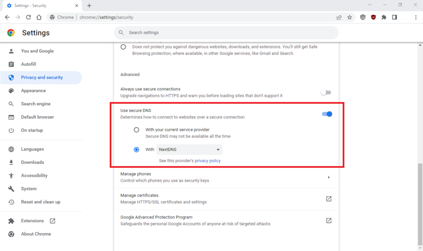Screen dimensions: 423x251
Task: Open the Extensions puzzle piece menu
Action: pyautogui.click(x=384, y=17)
